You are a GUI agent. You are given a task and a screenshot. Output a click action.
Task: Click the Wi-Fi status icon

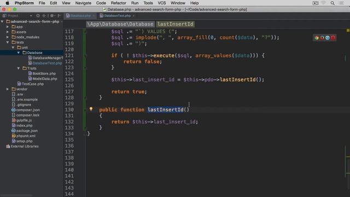323,3
